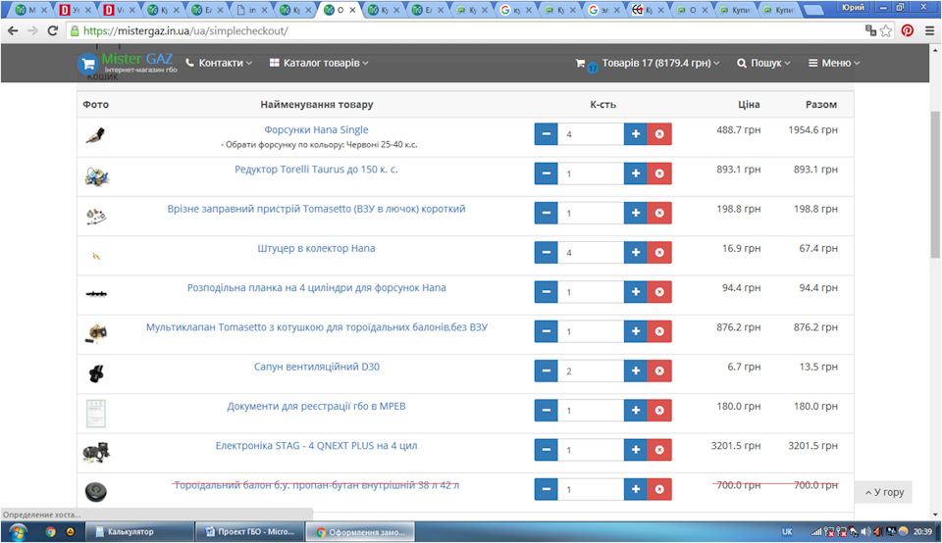Remove Мультиклапан Tomasetto from cart
This screenshot has width=942, height=543.
pyautogui.click(x=659, y=331)
